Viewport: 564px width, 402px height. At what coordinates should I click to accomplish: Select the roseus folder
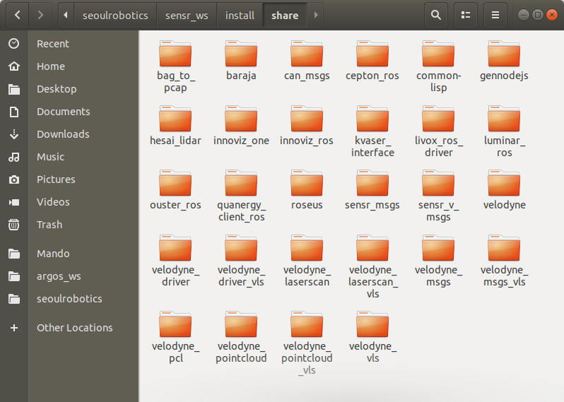pos(307,190)
